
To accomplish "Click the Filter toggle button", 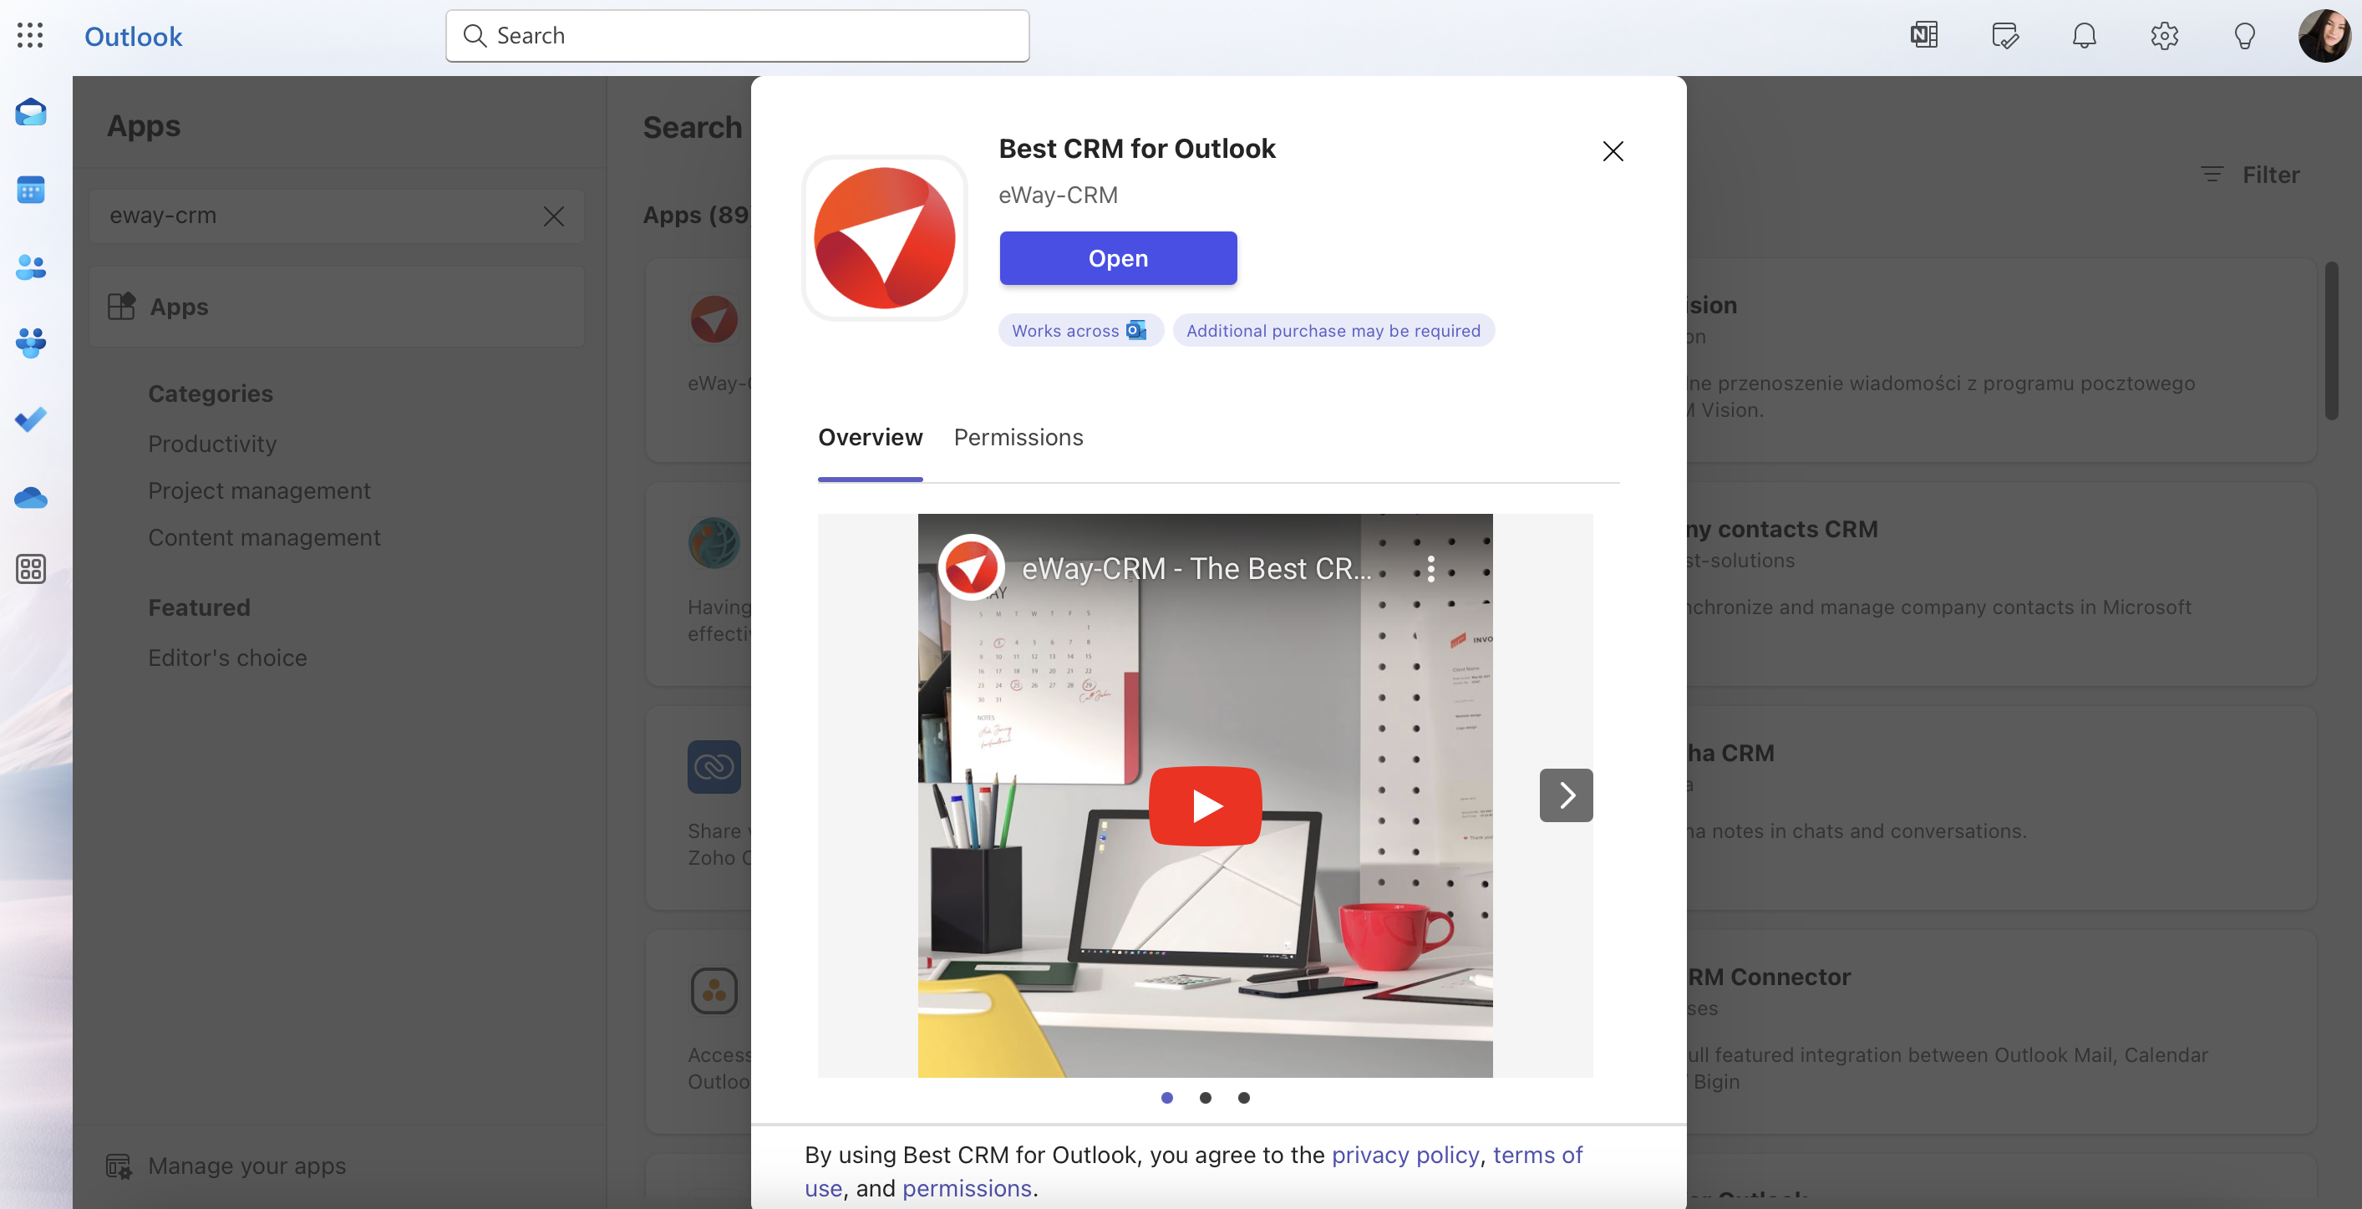I will point(2253,171).
